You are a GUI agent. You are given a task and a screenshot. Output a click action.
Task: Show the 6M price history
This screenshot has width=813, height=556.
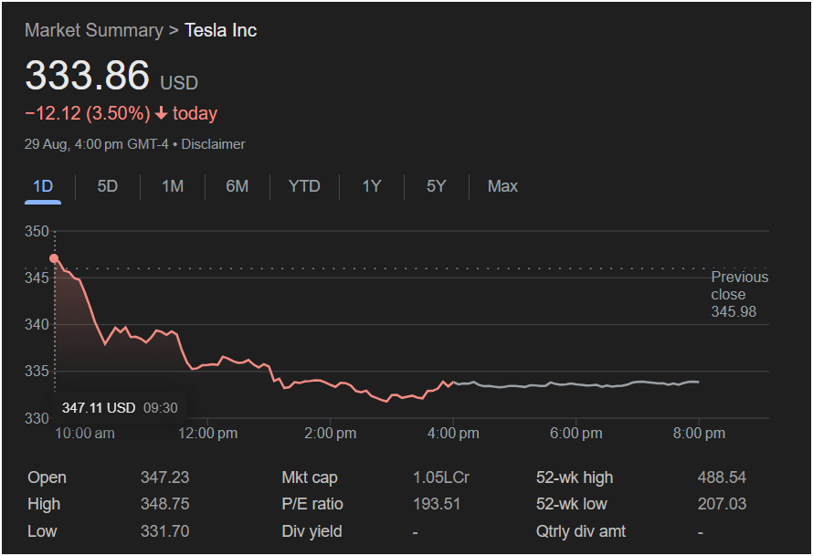238,186
